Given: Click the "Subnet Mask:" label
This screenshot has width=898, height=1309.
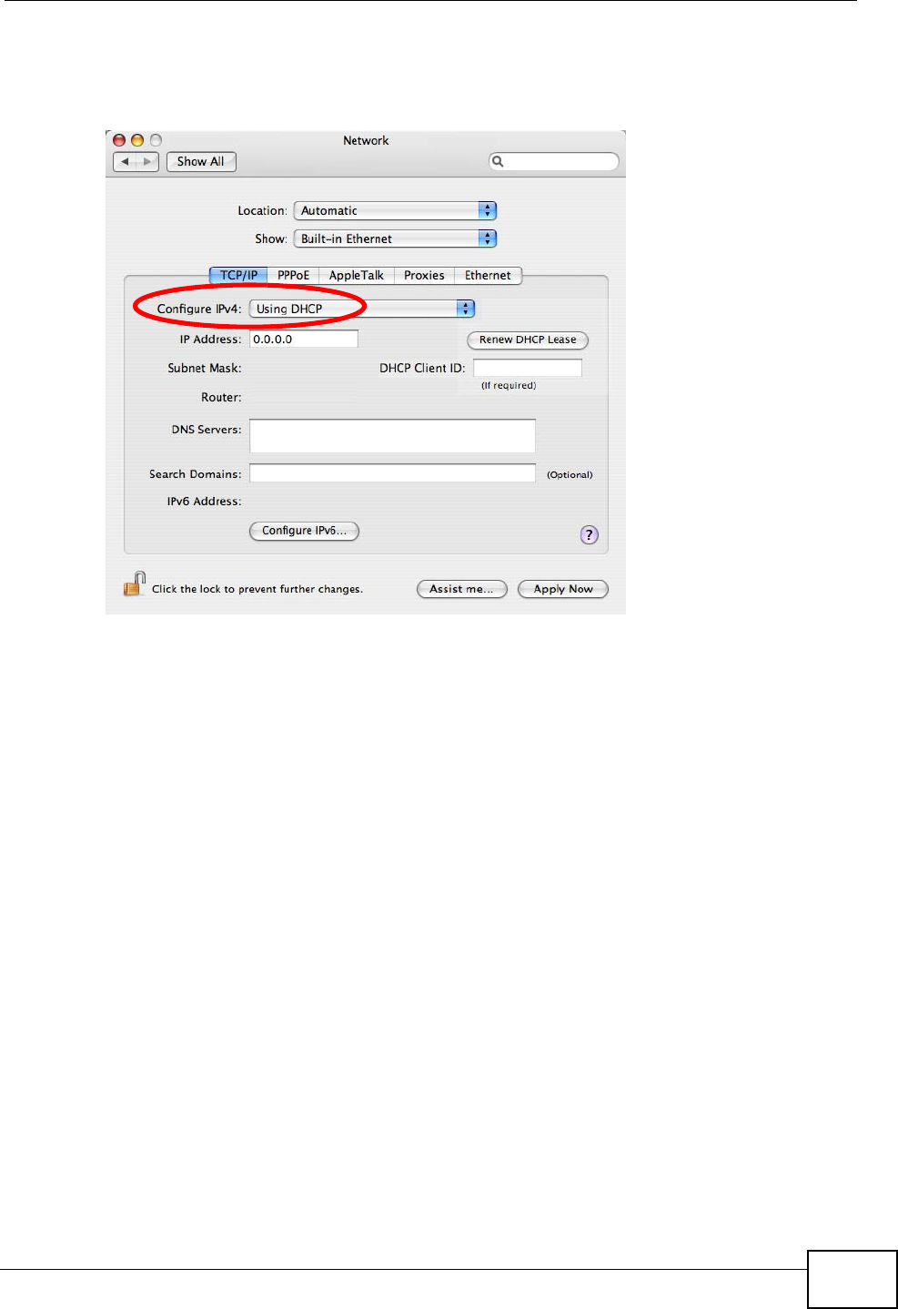Looking at the screenshot, I should [205, 368].
